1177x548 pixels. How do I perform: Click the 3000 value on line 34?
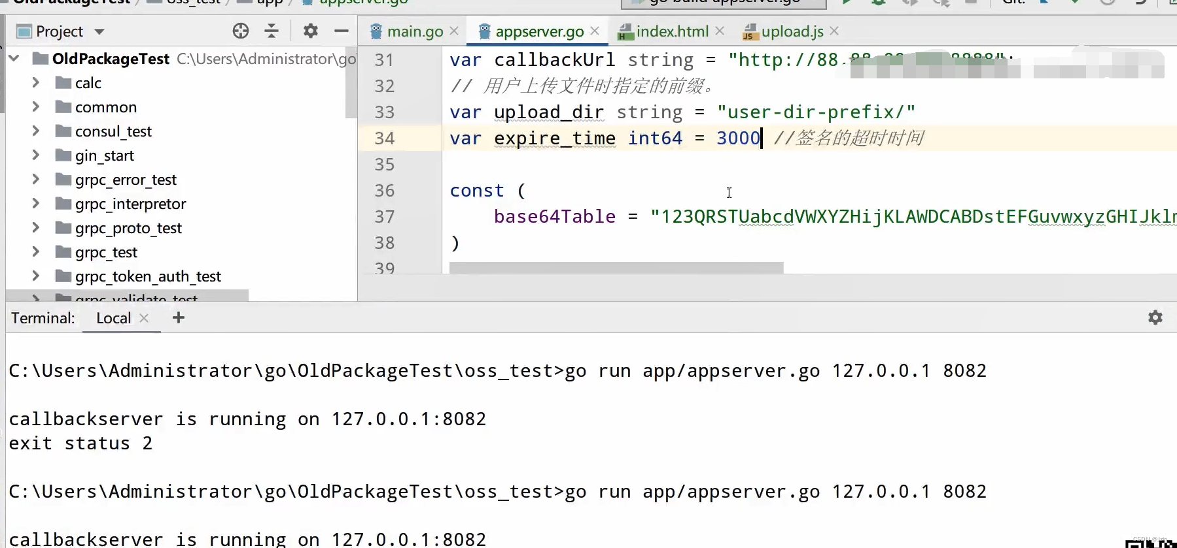738,138
